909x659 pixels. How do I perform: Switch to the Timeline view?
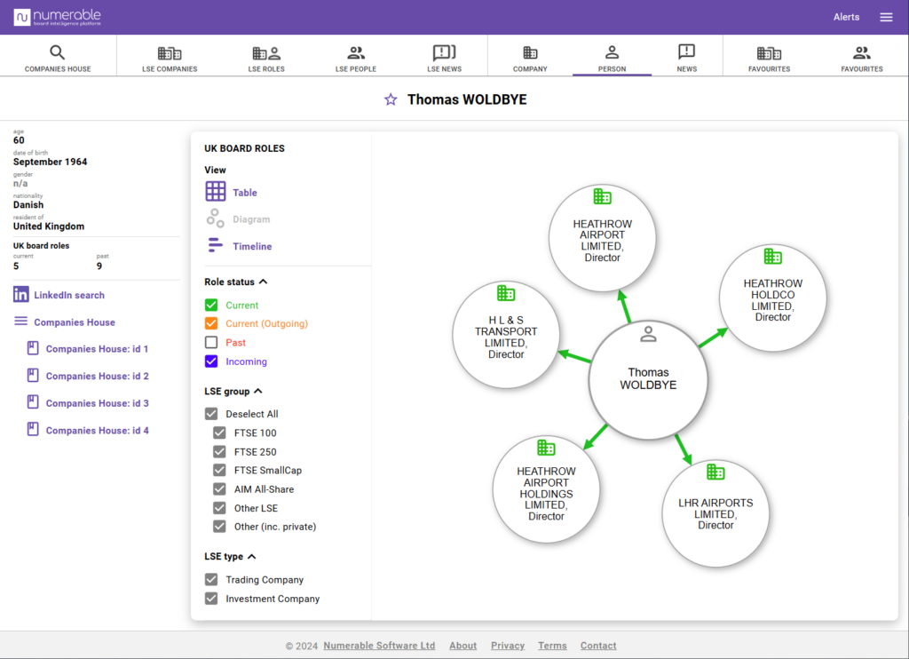[x=252, y=246]
